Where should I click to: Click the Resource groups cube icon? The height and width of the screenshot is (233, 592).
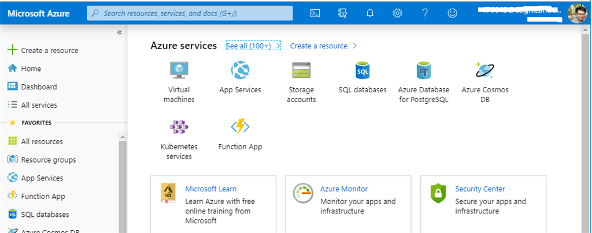(13, 159)
